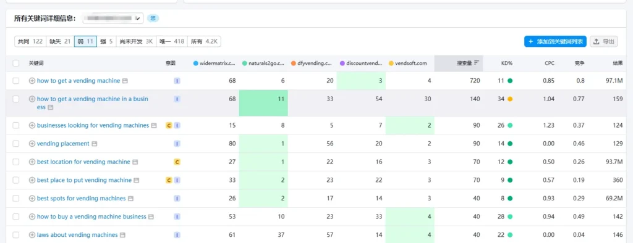Click naturals2go column green dot

pos(245,64)
